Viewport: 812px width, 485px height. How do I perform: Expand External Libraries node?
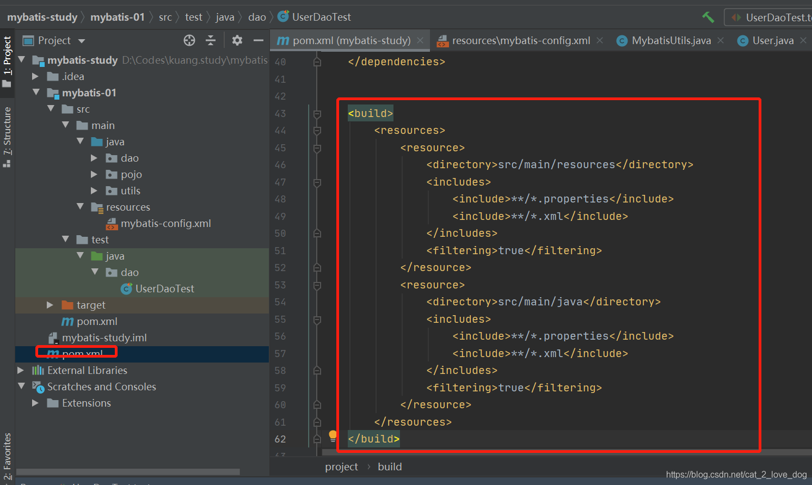(x=21, y=370)
